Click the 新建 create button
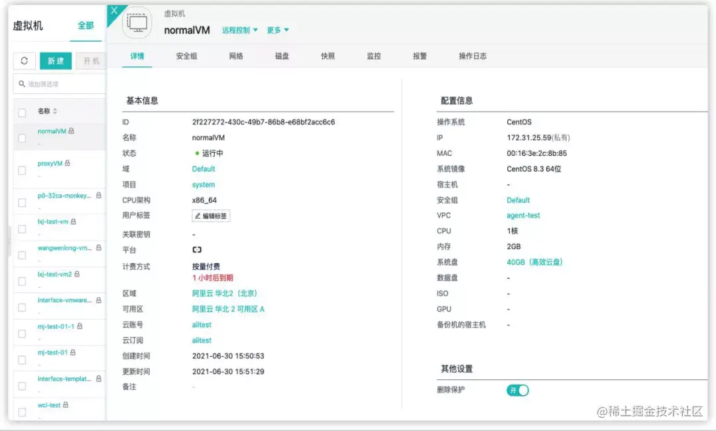716x431 pixels. click(x=56, y=60)
